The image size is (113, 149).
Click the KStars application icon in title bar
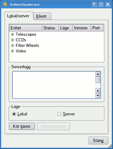coord(5,4)
